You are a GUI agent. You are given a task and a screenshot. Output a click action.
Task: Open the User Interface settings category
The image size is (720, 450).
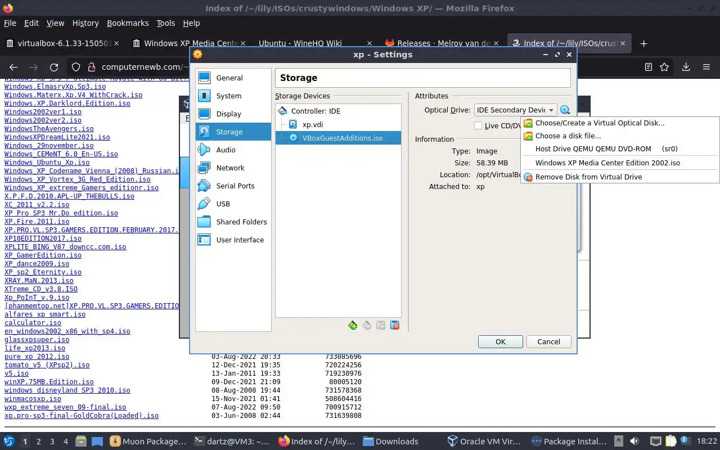click(233, 240)
